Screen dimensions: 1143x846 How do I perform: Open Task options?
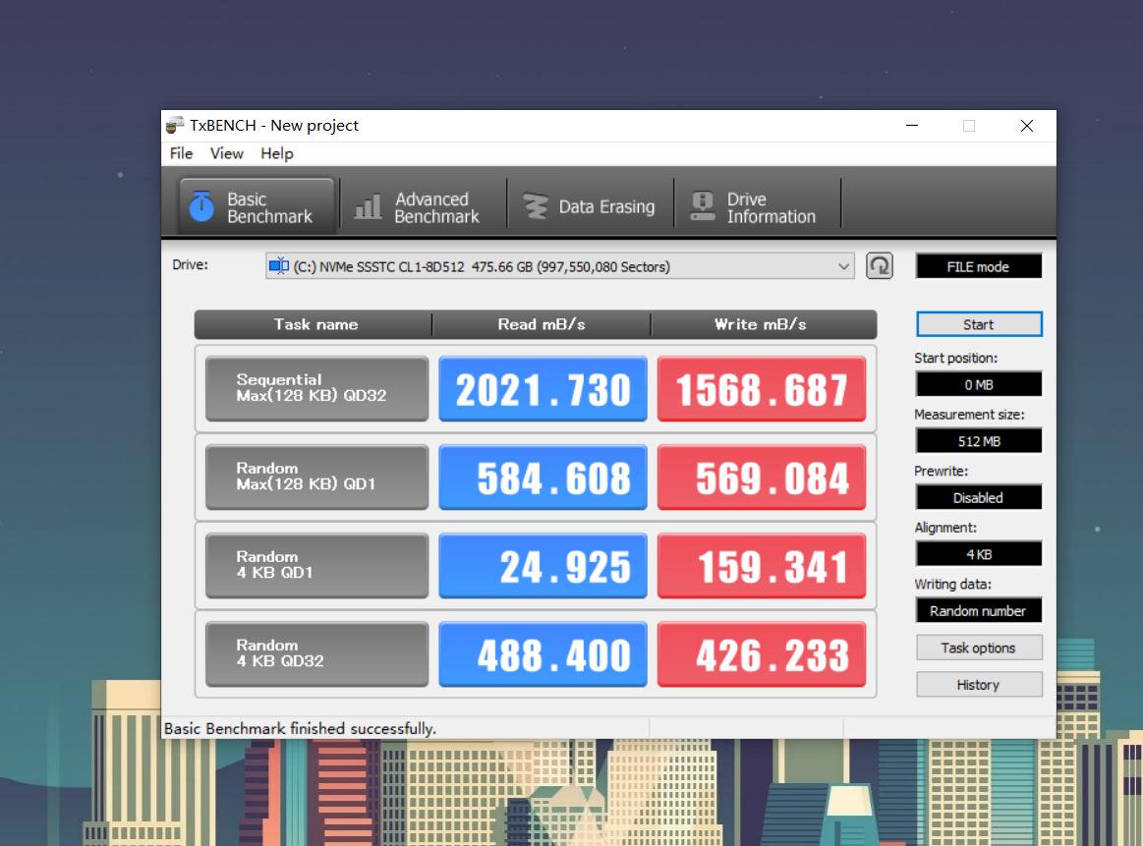pyautogui.click(x=978, y=648)
